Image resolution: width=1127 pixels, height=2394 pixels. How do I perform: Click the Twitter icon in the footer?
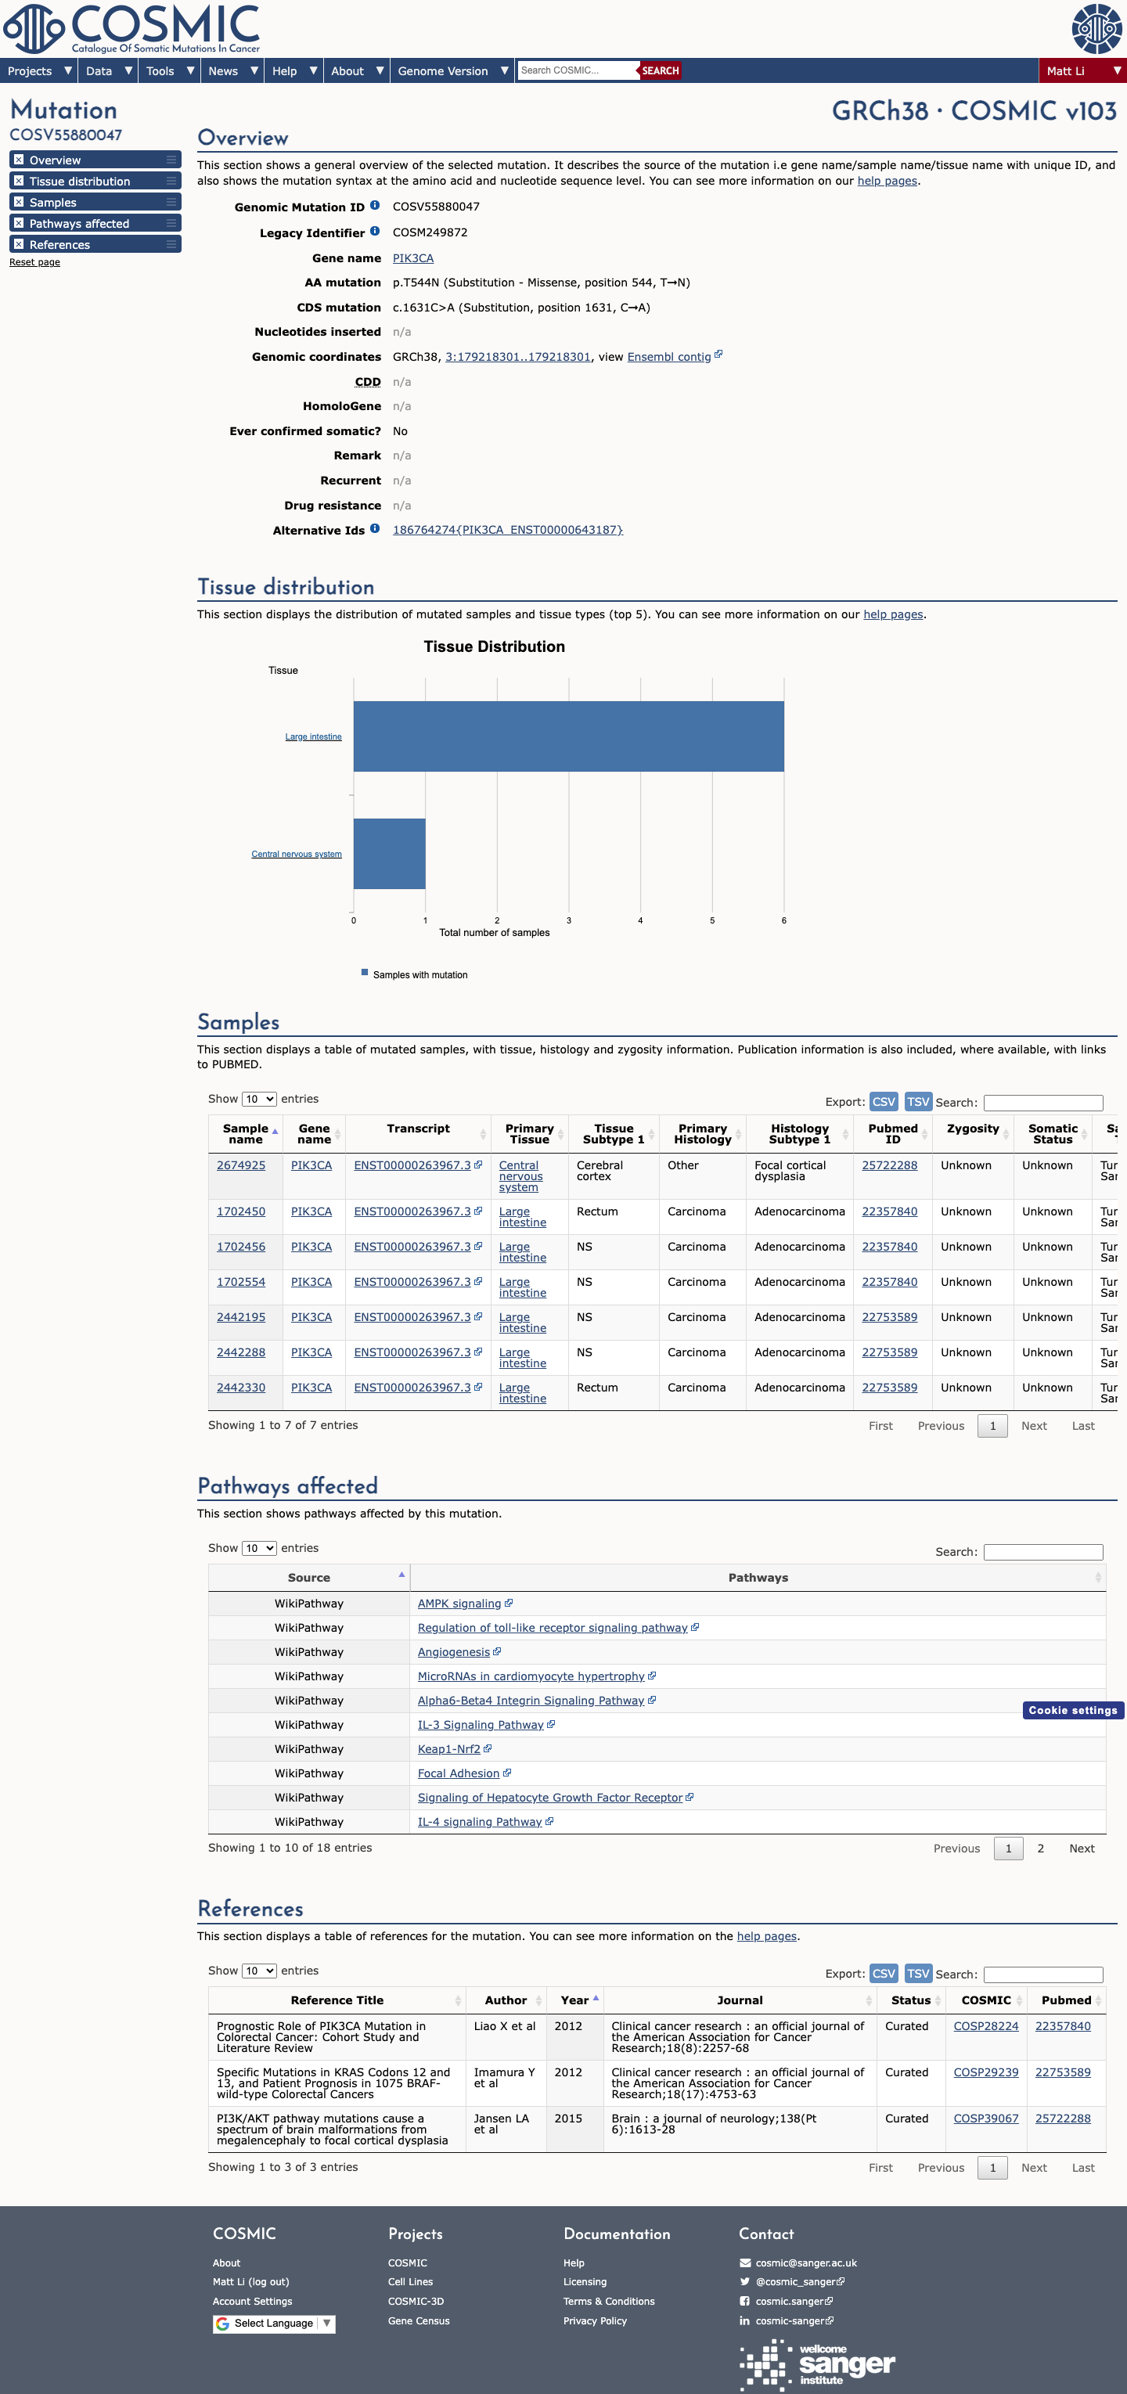pyautogui.click(x=745, y=2281)
